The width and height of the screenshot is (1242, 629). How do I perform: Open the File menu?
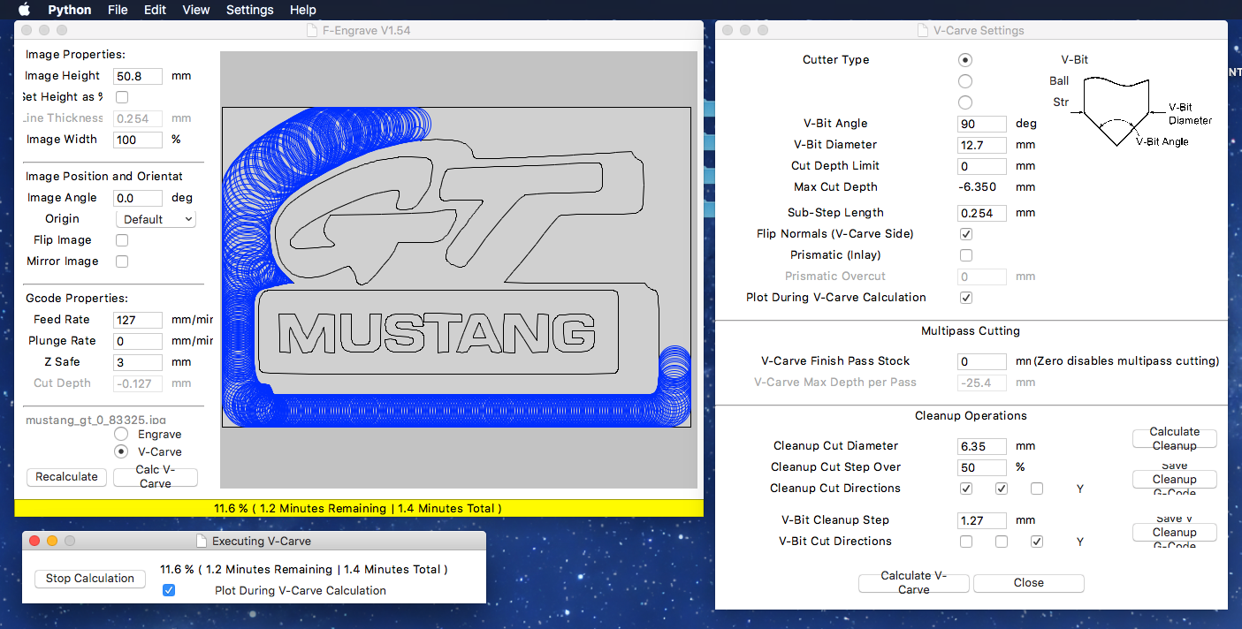click(x=118, y=10)
